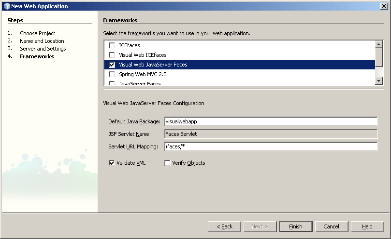Click the frameworks list scrollbar thumb
The image size is (391, 239).
379,57
